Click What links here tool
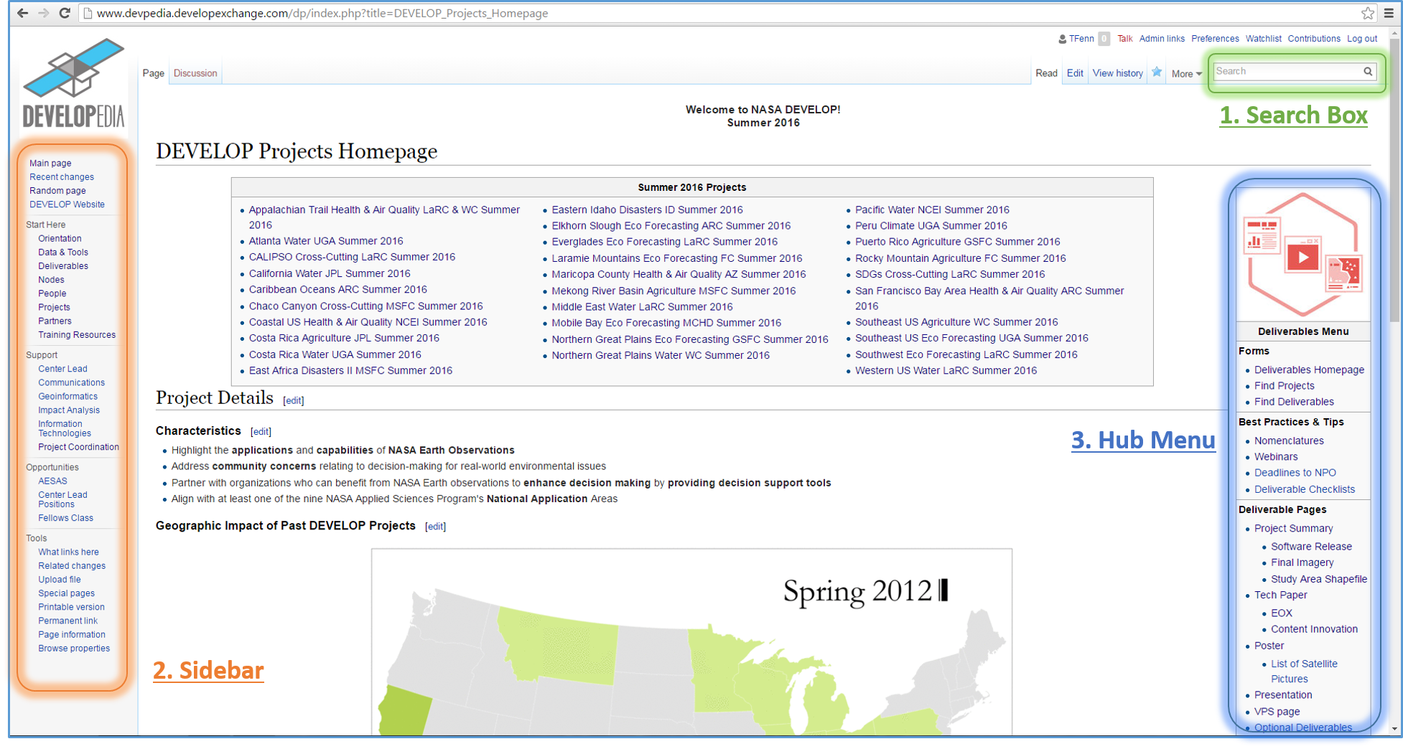 coord(68,552)
